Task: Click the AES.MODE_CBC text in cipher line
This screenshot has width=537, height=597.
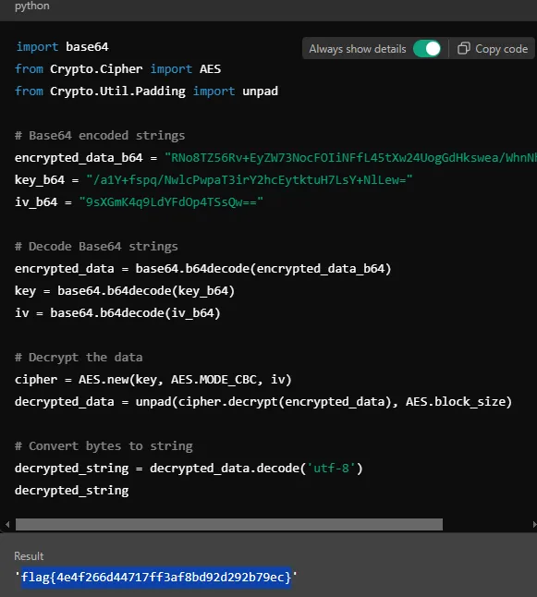Action: pyautogui.click(x=216, y=380)
